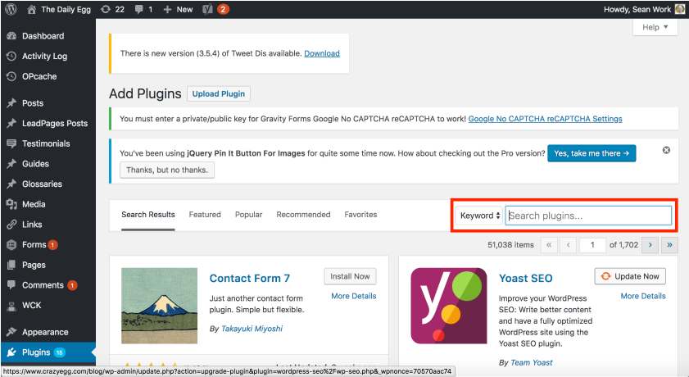The image size is (689, 377).
Task: View the comments bubble in admin bar
Action: (143, 9)
